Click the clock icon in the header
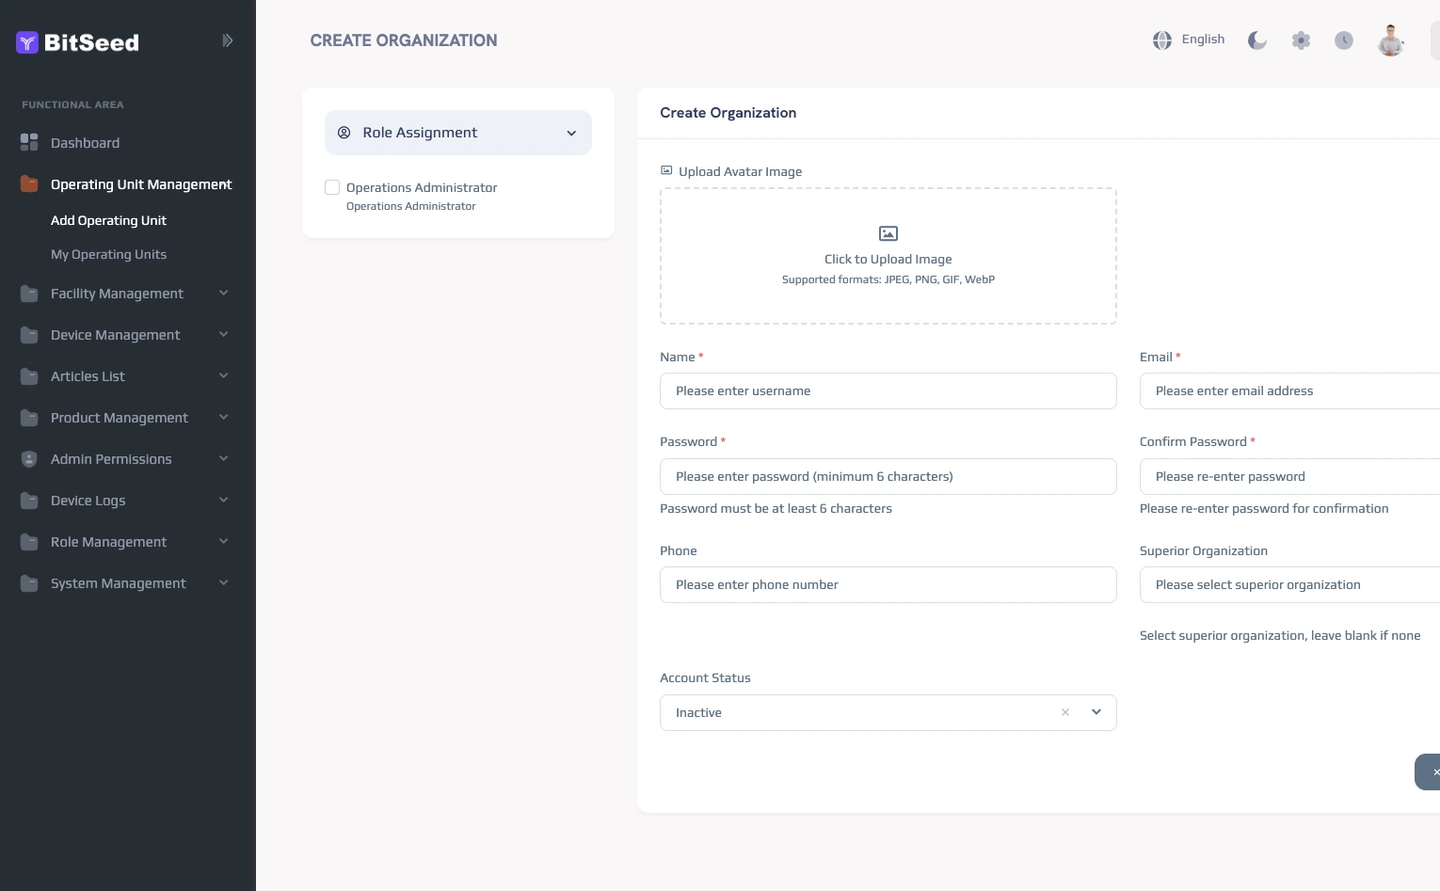Image resolution: width=1440 pixels, height=891 pixels. coord(1344,40)
